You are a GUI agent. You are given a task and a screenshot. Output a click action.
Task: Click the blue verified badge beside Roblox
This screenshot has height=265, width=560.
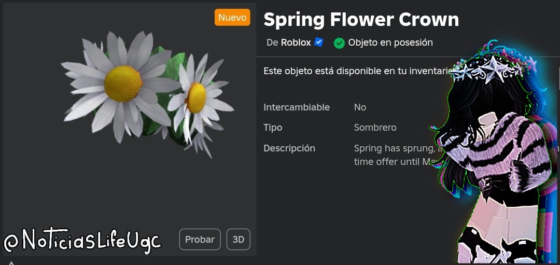click(x=318, y=43)
